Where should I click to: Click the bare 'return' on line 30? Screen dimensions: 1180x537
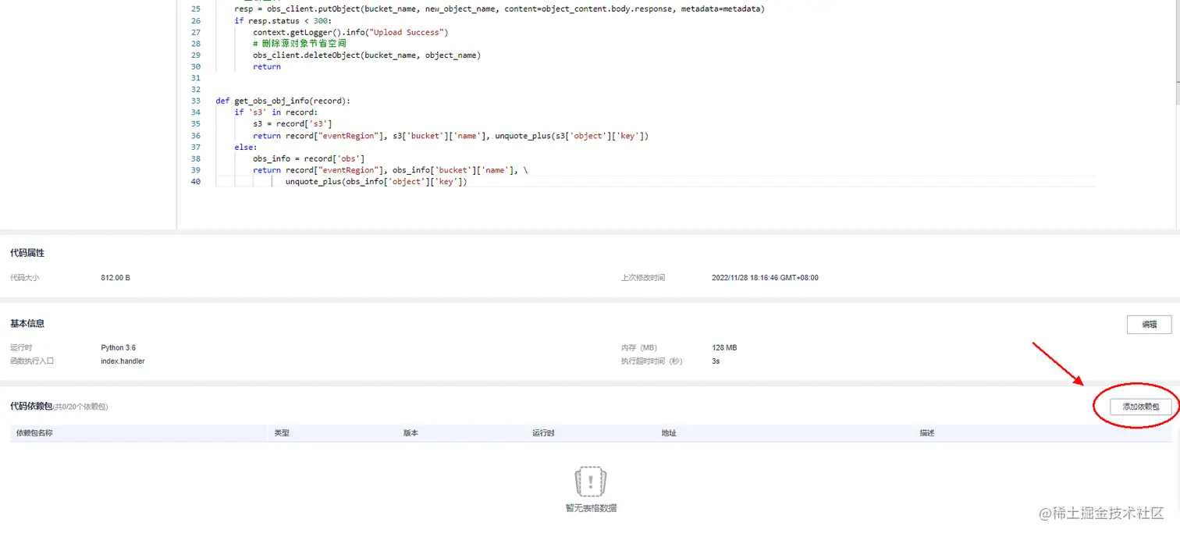[267, 67]
